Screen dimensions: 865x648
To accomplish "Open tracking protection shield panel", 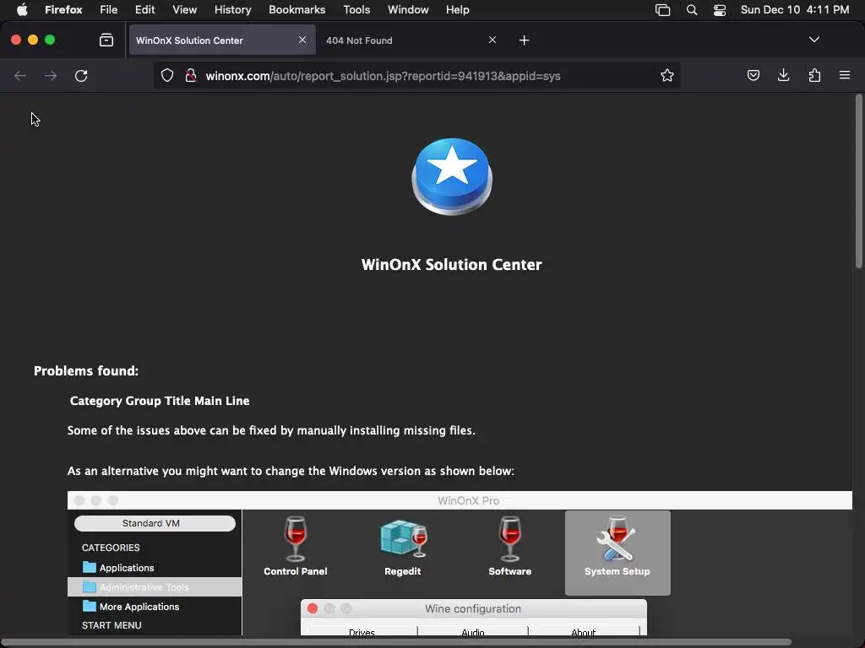I will click(167, 75).
